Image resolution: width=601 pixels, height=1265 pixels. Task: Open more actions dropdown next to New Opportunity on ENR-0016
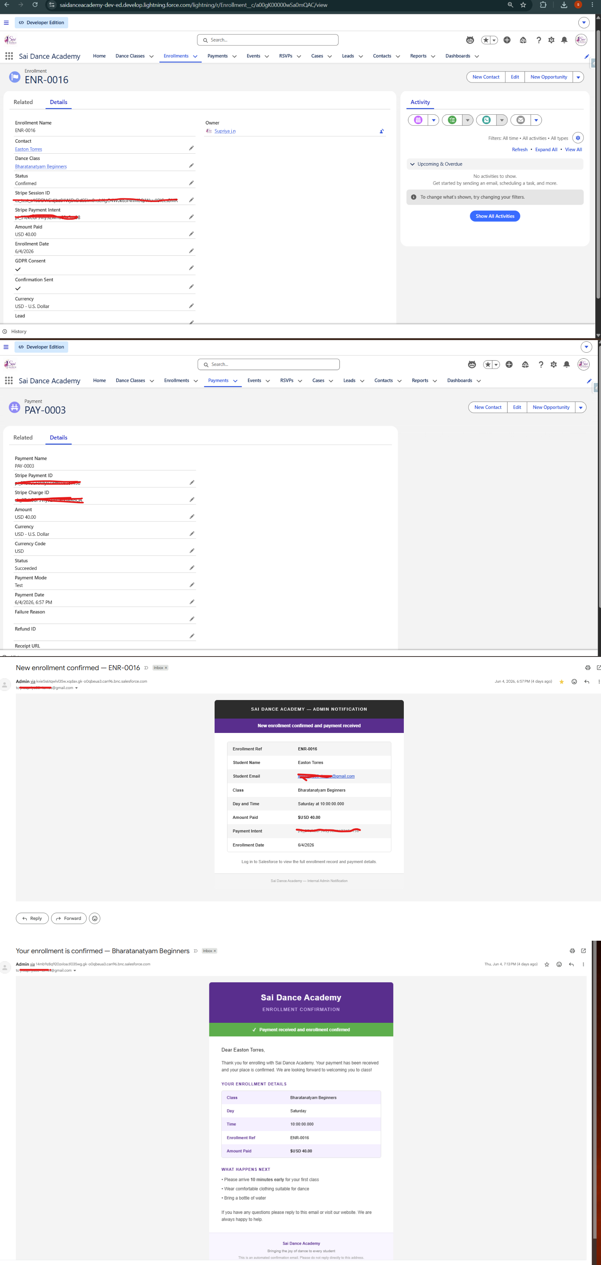tap(578, 77)
